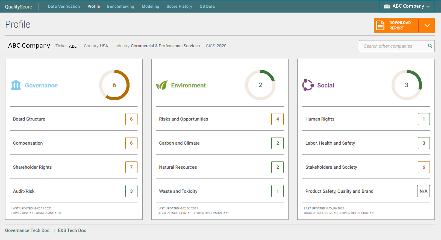Click the Social circular icon

(308, 85)
